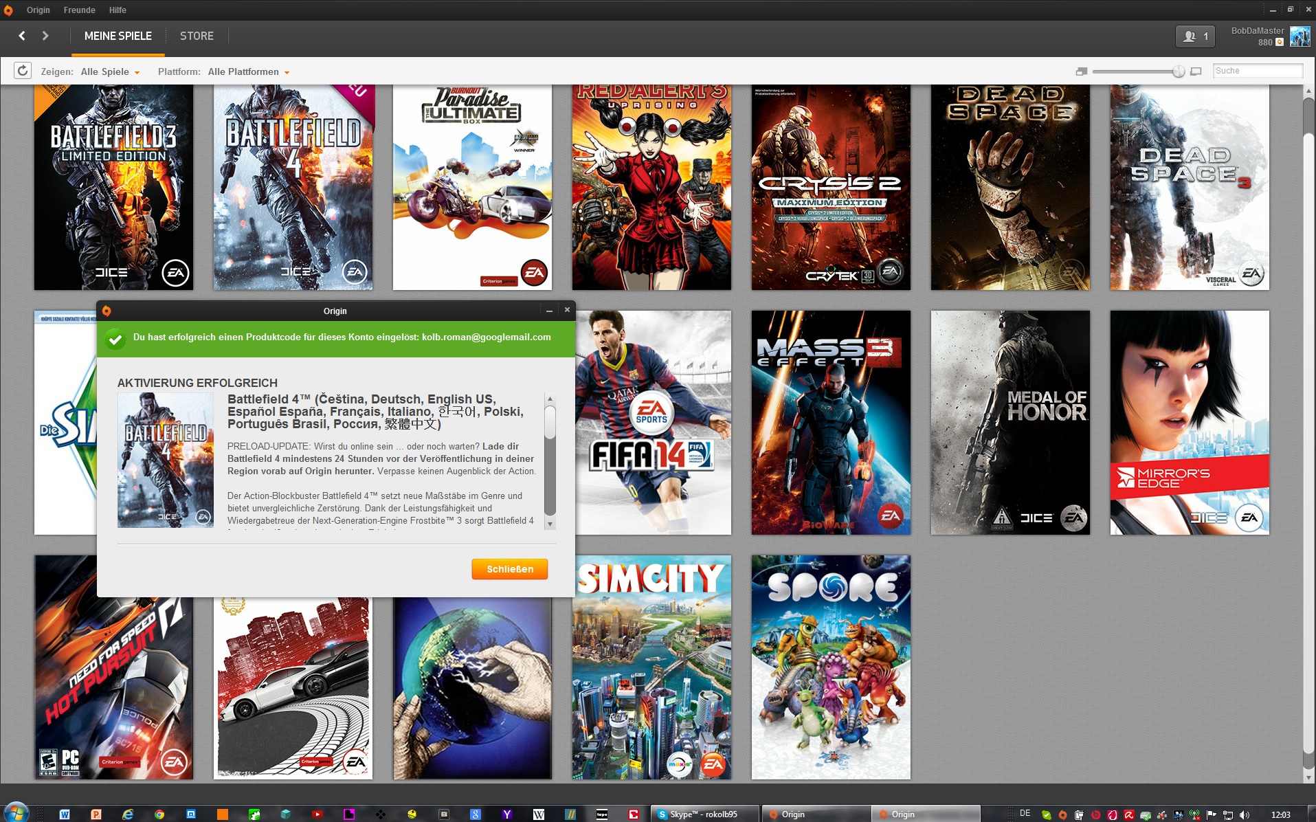The width and height of the screenshot is (1316, 822).
Task: Open Google Chrome from the taskbar
Action: (x=159, y=814)
